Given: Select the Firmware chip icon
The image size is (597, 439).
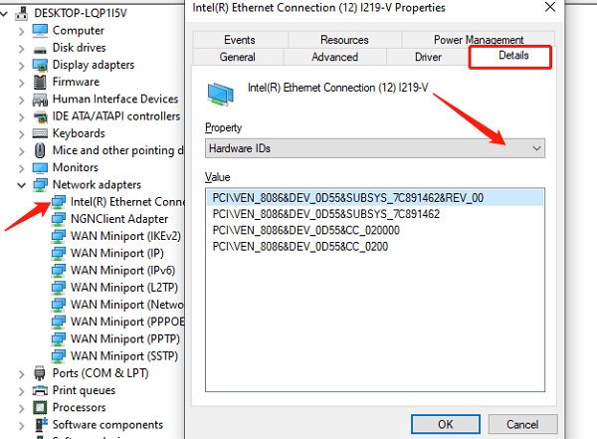Looking at the screenshot, I should pos(40,82).
